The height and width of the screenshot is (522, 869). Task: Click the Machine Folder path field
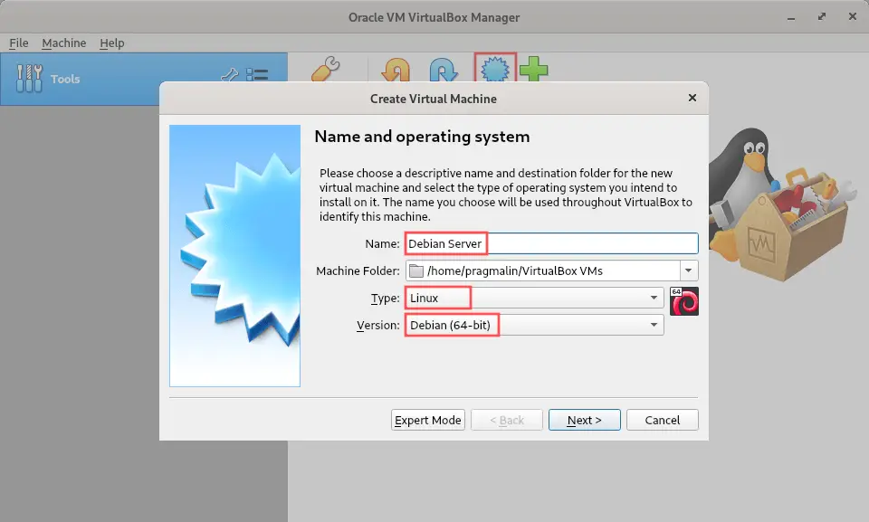(x=543, y=270)
